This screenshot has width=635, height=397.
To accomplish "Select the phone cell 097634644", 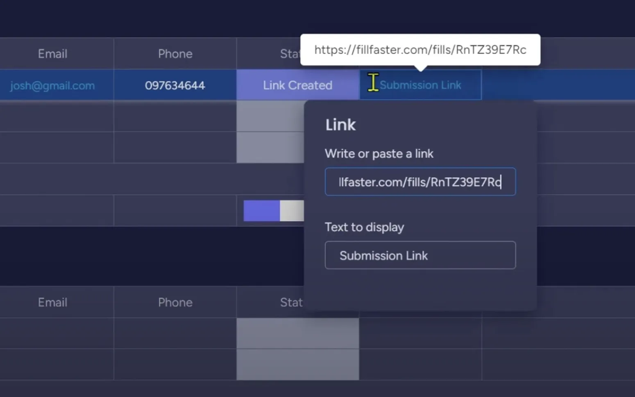I will coord(175,86).
